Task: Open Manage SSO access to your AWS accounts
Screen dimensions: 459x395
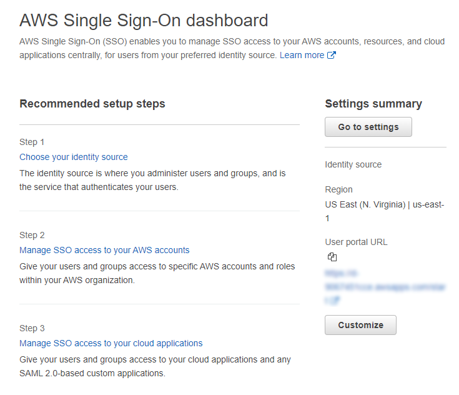Action: [x=104, y=250]
